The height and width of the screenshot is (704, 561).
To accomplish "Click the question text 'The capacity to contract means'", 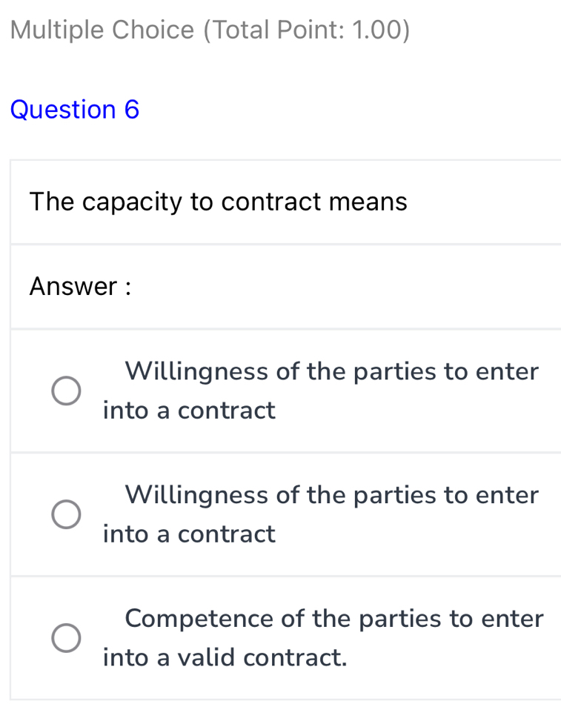I will click(x=218, y=202).
